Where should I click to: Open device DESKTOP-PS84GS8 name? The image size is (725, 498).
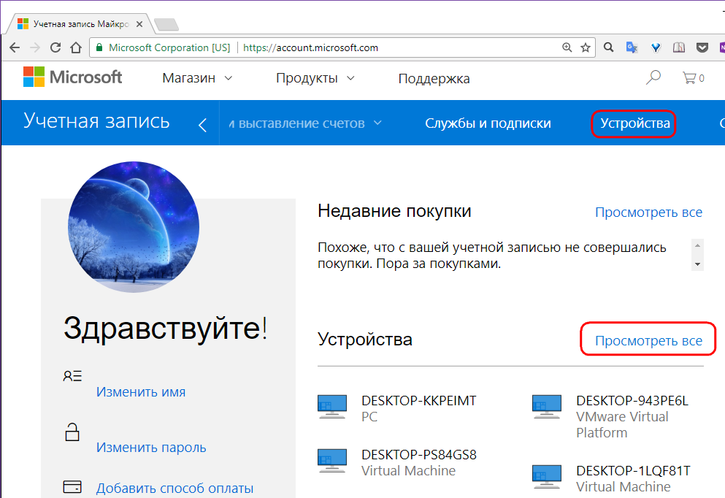click(419, 455)
